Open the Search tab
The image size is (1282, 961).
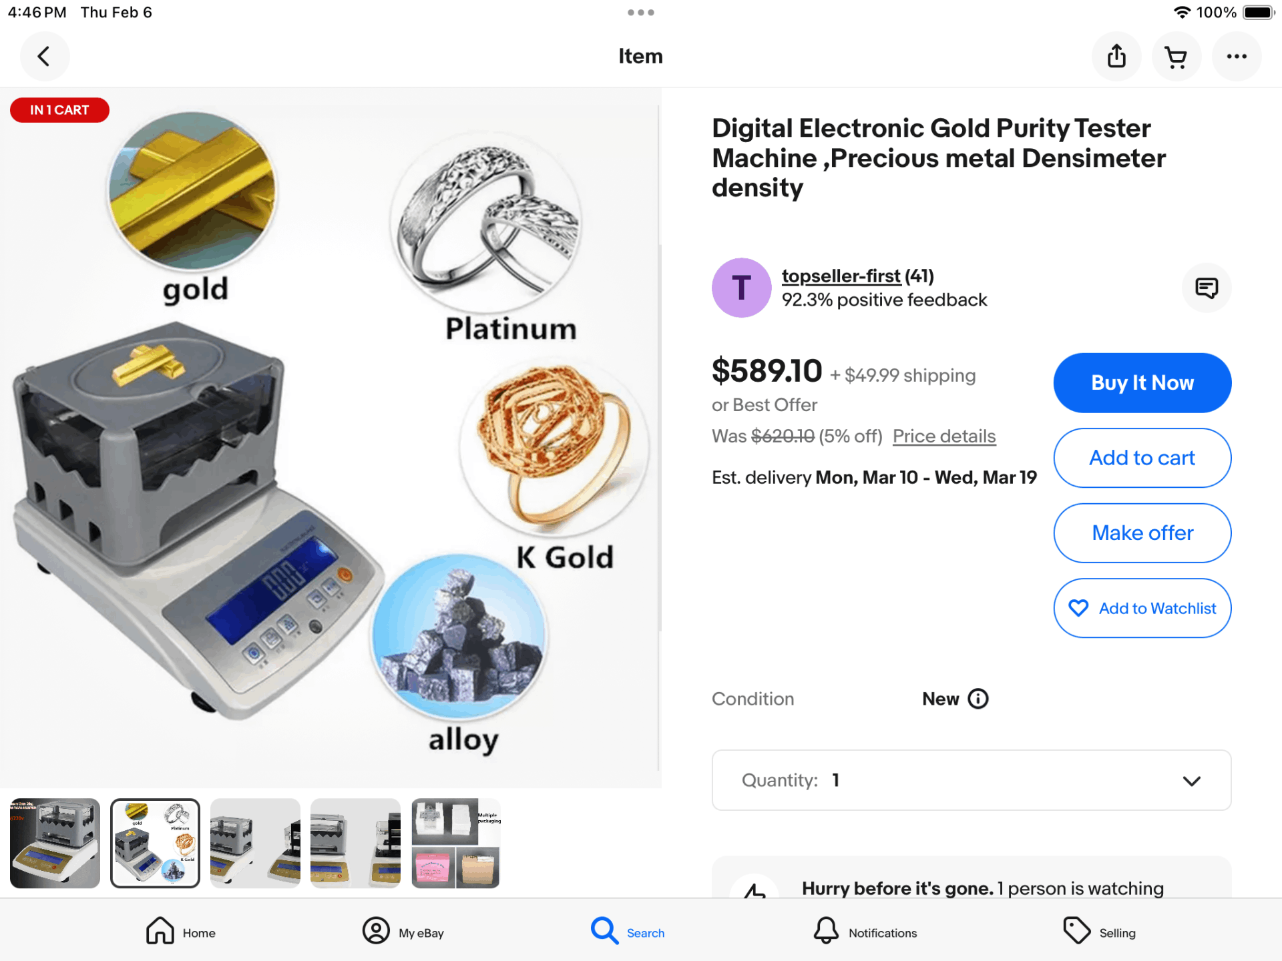pos(628,931)
